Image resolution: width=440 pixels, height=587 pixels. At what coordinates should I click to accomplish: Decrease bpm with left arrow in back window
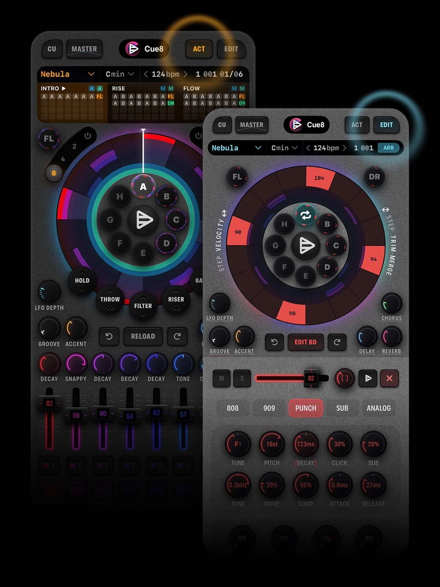pyautogui.click(x=145, y=74)
